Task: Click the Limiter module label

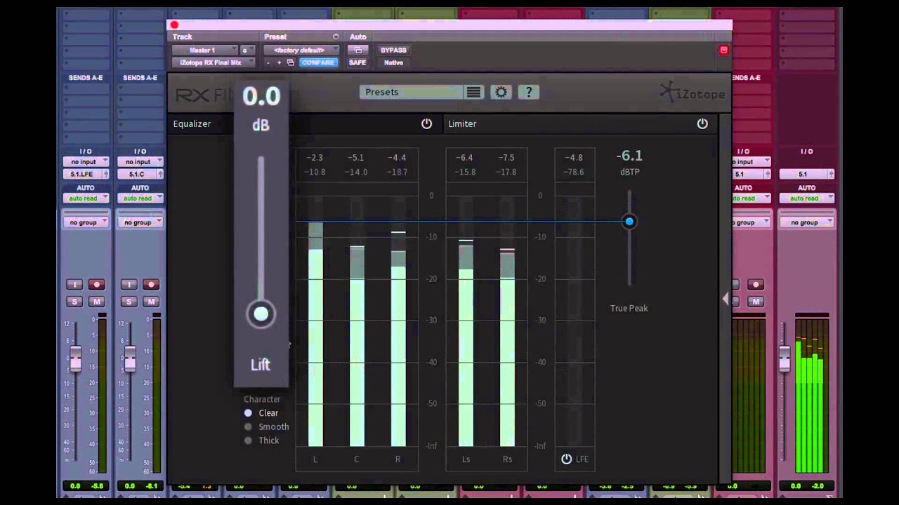Action: pos(462,123)
